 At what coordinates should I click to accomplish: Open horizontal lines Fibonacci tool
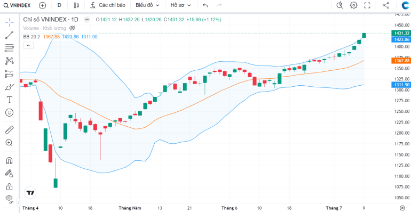coord(10,48)
